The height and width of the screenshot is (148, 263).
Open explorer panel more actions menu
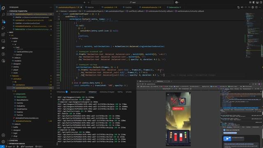coord(51,7)
